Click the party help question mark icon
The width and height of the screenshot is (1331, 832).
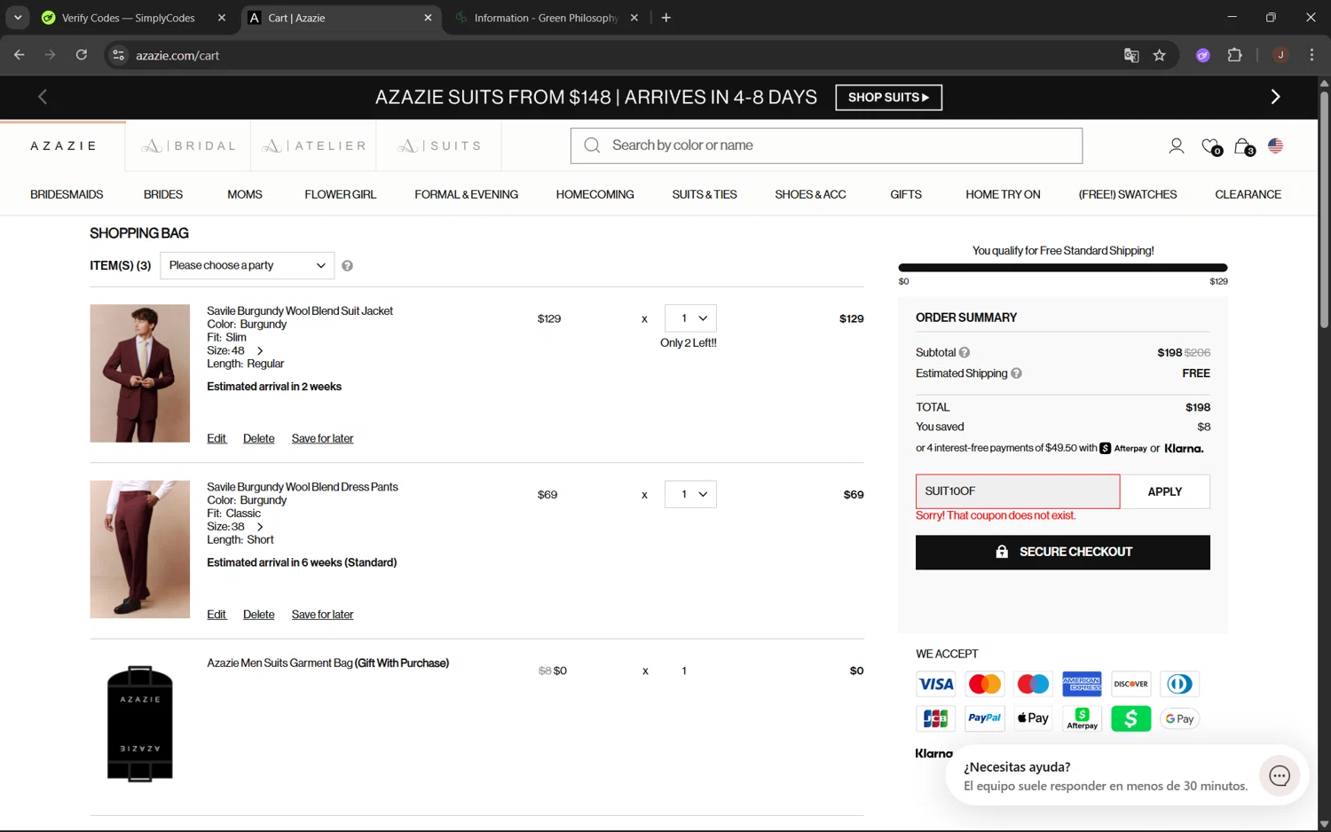tap(347, 266)
